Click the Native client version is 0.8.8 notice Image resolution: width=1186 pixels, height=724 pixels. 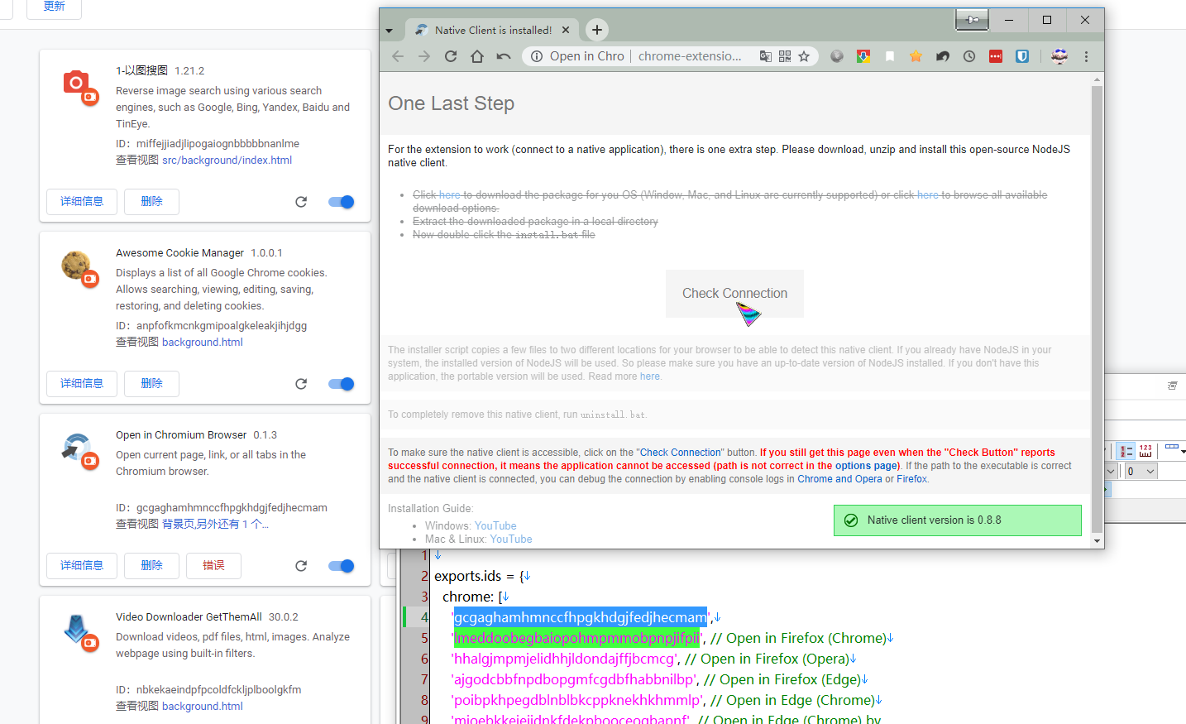pyautogui.click(x=957, y=520)
